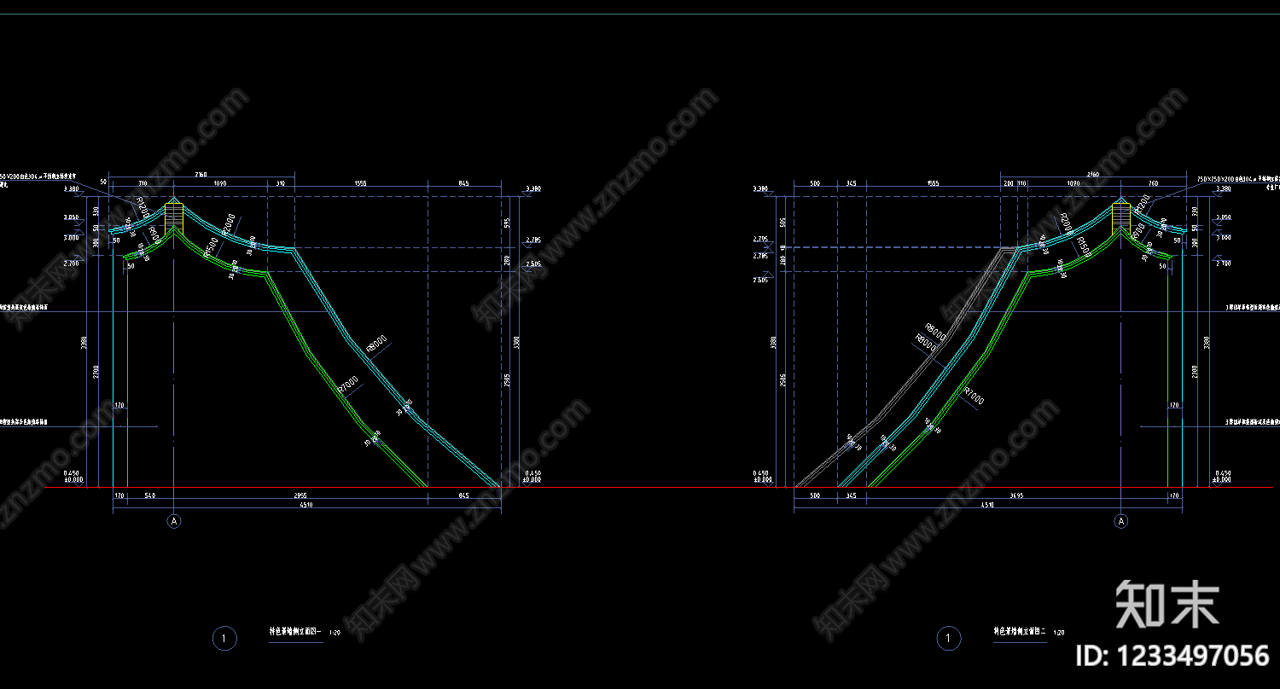The height and width of the screenshot is (689, 1280).
Task: Click the 1555 dimension in right elevation
Action: coord(932,183)
